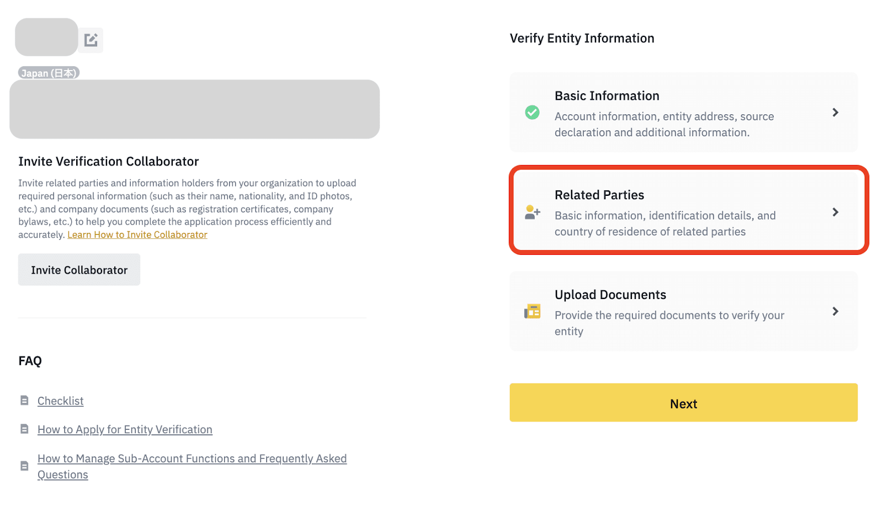
Task: Open the How to Apply for Entity Verification link
Action: tap(125, 430)
